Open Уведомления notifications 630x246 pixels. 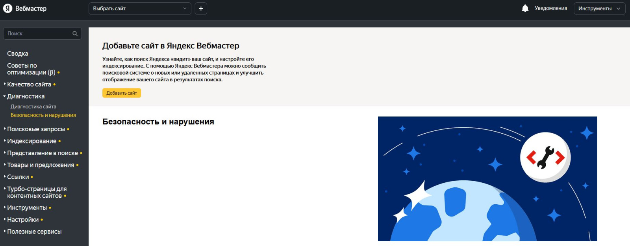[x=551, y=8]
